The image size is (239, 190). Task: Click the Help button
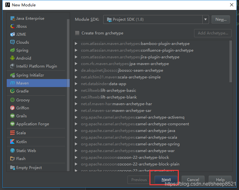(220, 179)
